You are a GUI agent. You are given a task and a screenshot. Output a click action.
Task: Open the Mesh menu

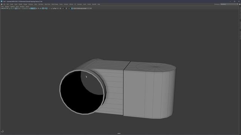[36, 4]
